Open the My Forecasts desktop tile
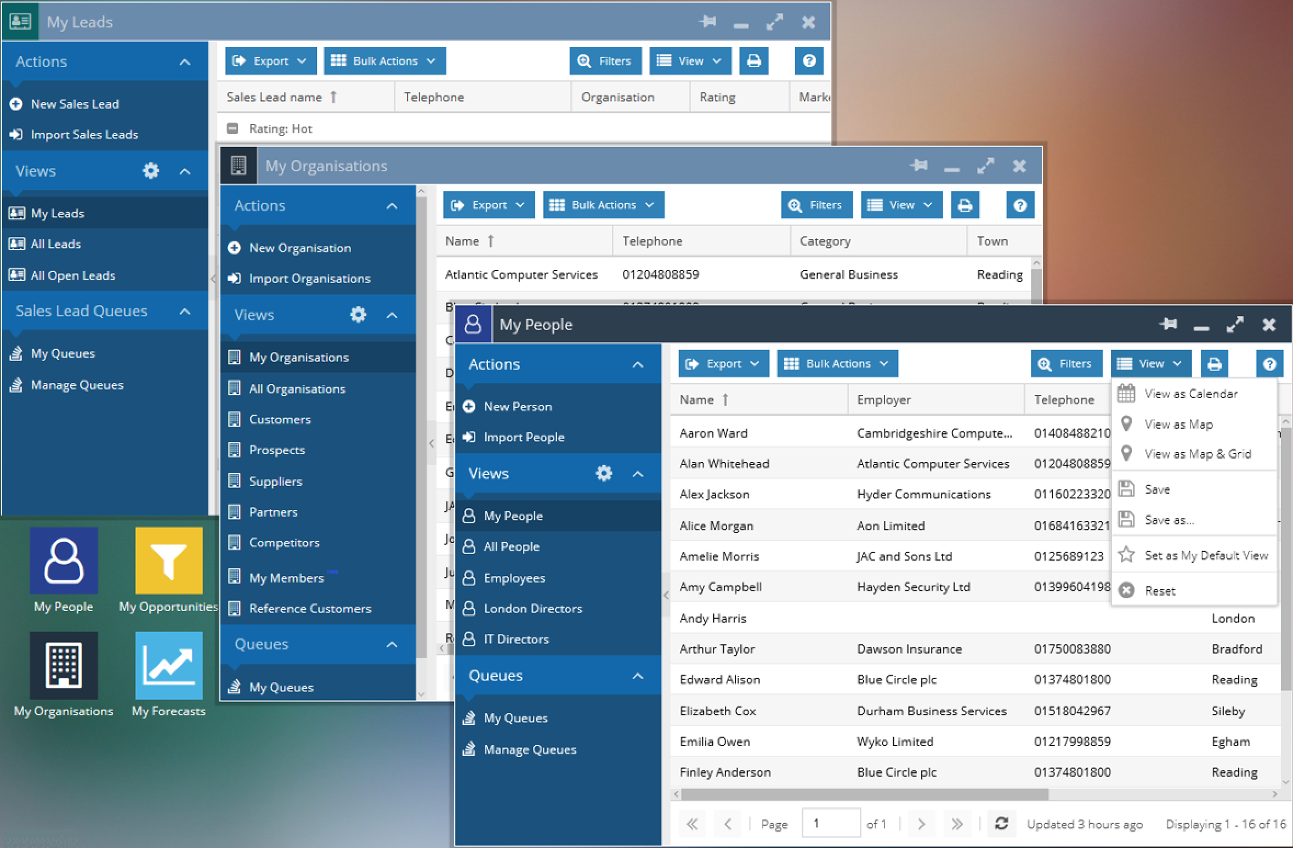This screenshot has height=848, width=1293. 169,666
